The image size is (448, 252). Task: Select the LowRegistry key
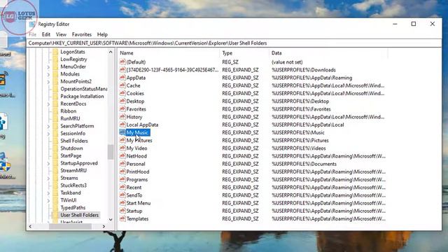tap(73, 59)
